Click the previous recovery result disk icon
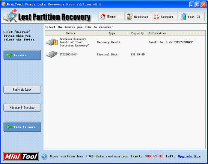208x164 pixels. tap(52, 42)
